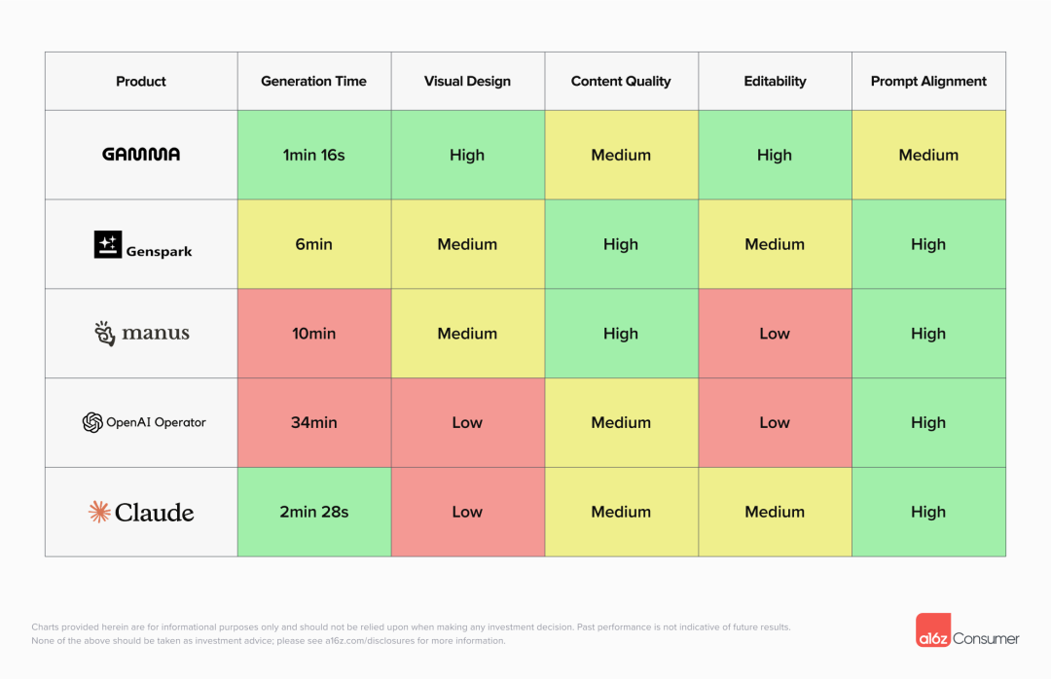Click OpenAI Operator's Low Visual Design cell
Screen dimensions: 1051x679
[x=467, y=422]
